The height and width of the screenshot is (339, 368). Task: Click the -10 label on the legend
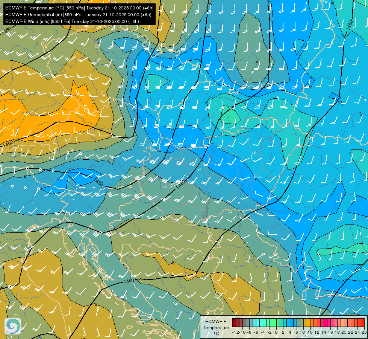point(243,332)
